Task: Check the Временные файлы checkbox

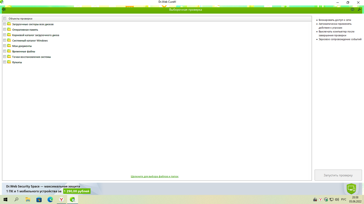Action: pyautogui.click(x=5, y=51)
